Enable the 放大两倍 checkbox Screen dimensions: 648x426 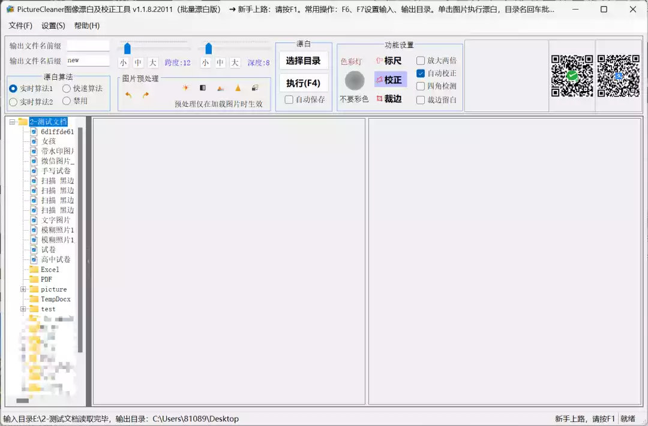point(421,61)
